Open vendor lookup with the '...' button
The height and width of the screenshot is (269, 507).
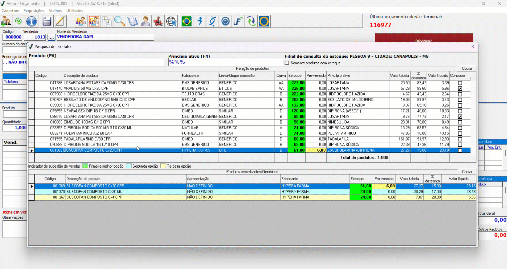pos(52,38)
